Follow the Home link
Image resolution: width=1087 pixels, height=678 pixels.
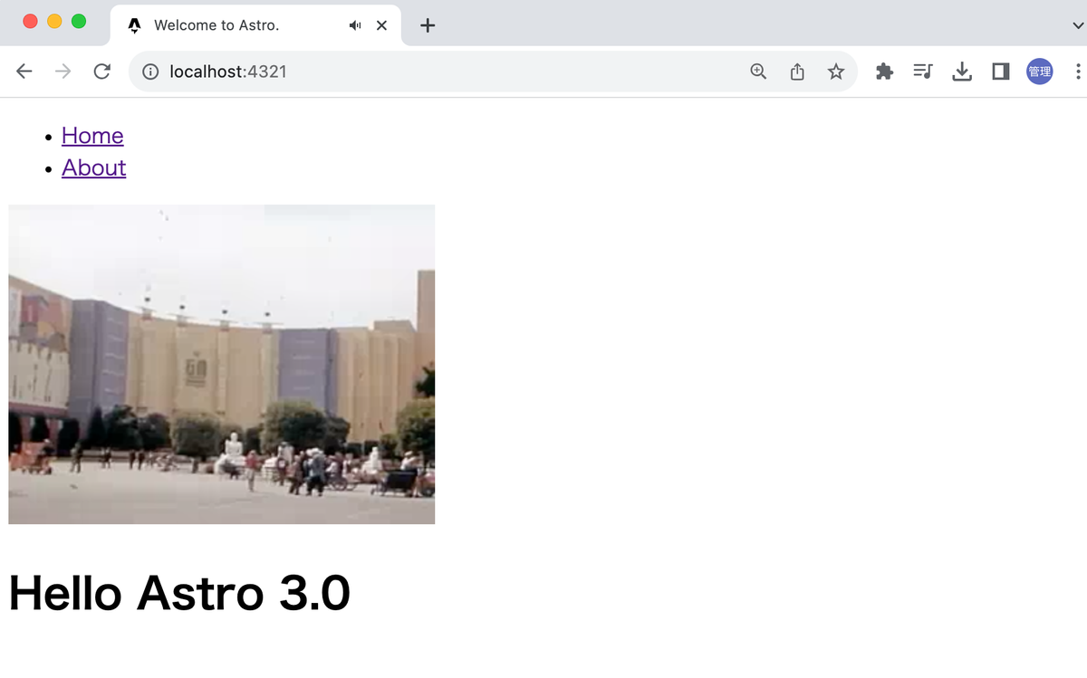pyautogui.click(x=92, y=136)
